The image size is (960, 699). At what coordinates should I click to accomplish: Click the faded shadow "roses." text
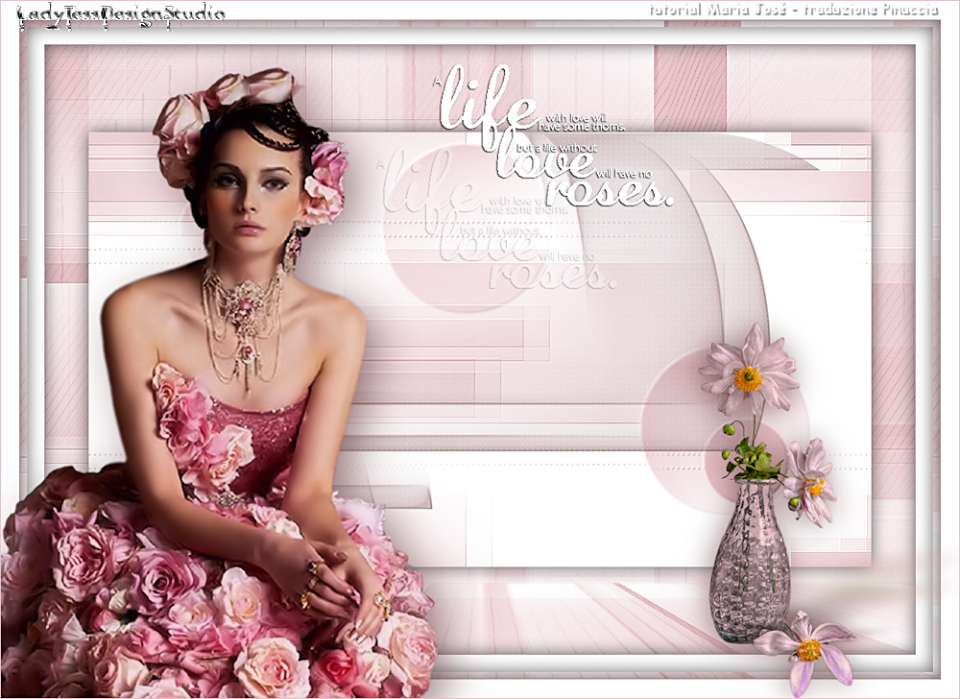click(550, 277)
